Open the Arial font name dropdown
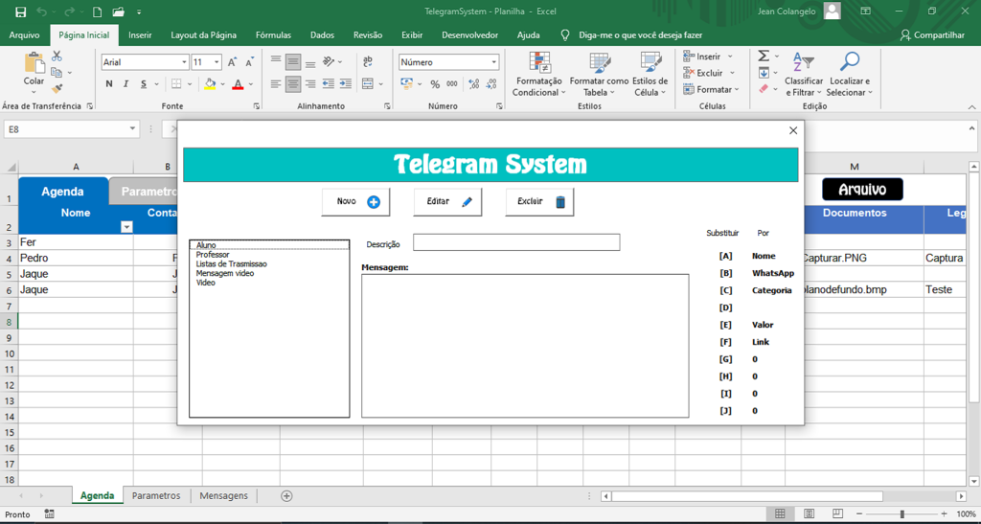The height and width of the screenshot is (524, 981). [x=185, y=62]
